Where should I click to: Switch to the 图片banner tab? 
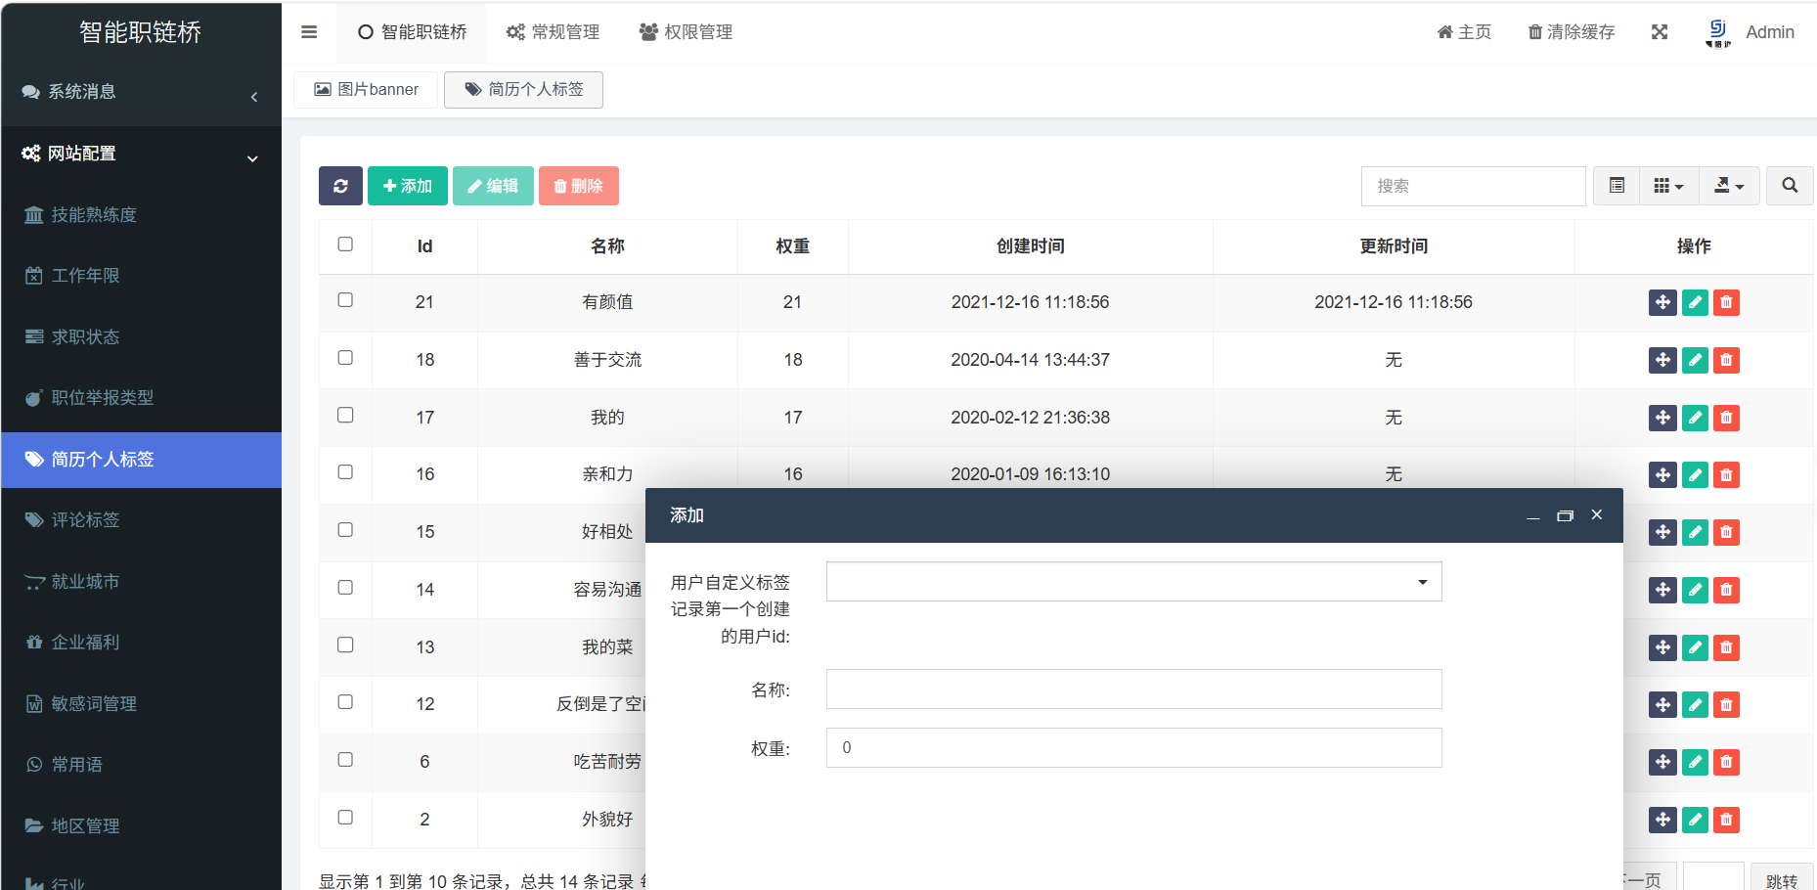coord(366,90)
